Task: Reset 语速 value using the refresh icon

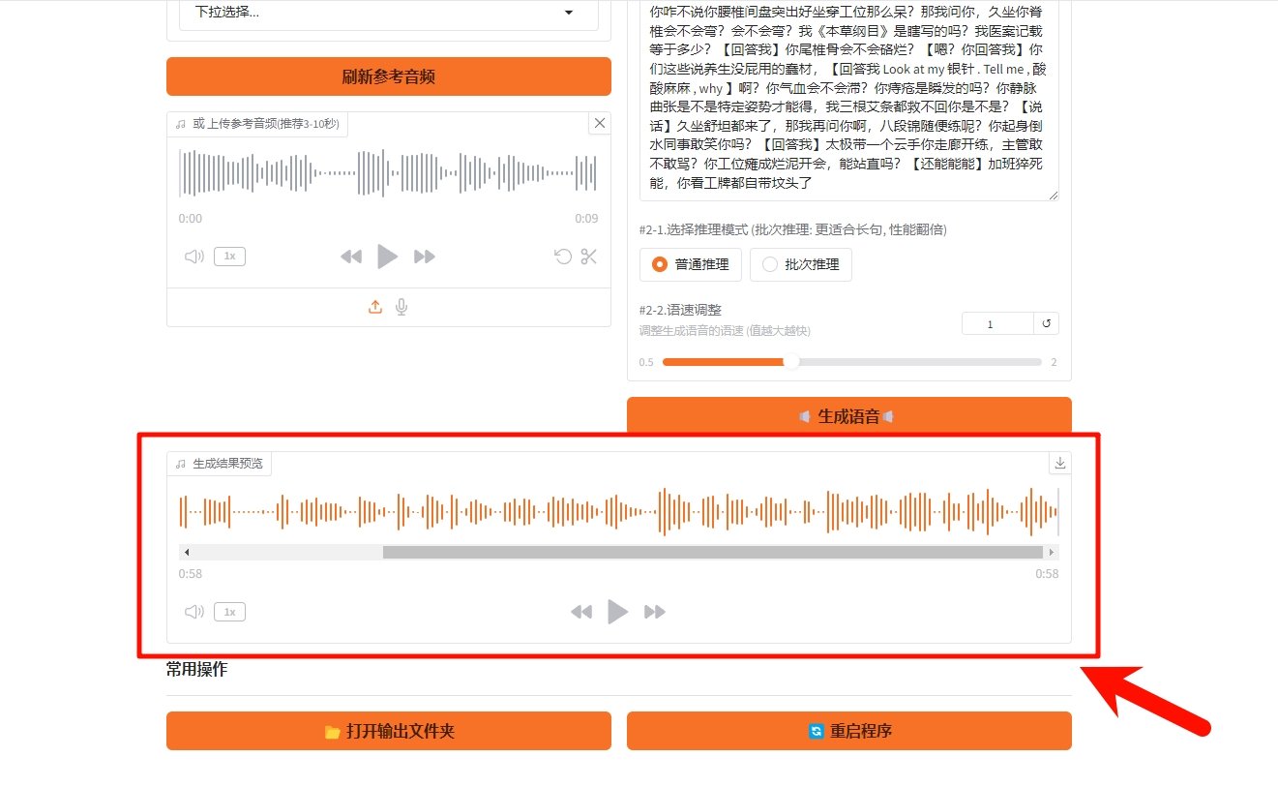Action: coord(1047,323)
